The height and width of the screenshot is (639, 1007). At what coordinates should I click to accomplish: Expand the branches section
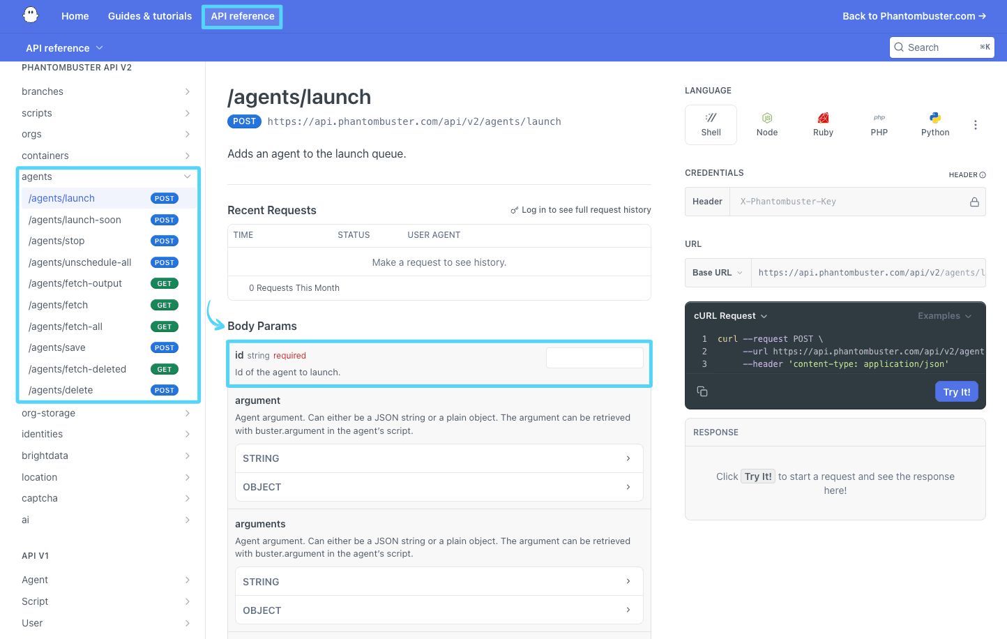188,91
